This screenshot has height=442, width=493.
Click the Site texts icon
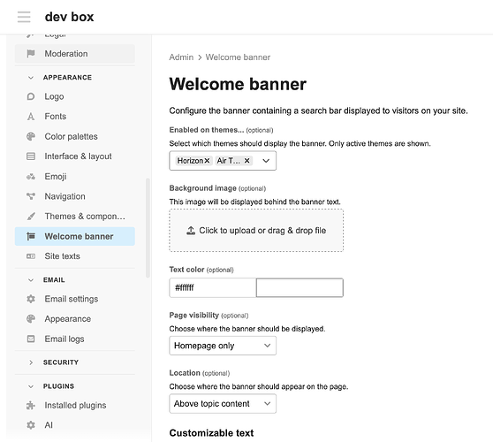[31, 256]
